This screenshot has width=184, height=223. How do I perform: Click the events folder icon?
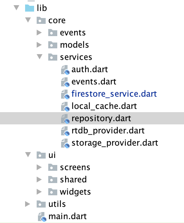point(53,33)
